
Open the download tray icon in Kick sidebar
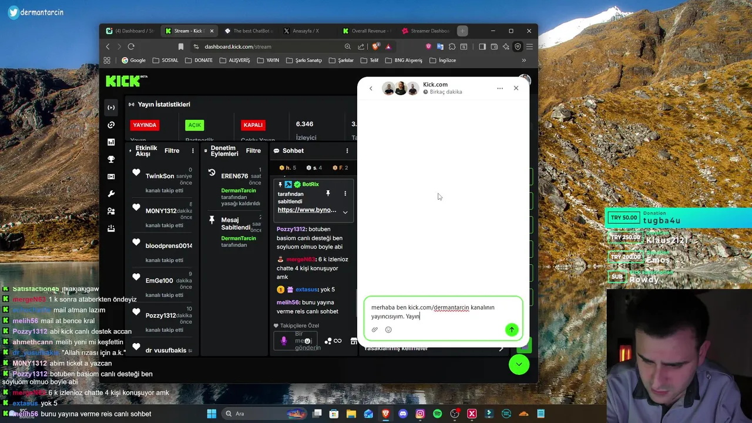[111, 229]
